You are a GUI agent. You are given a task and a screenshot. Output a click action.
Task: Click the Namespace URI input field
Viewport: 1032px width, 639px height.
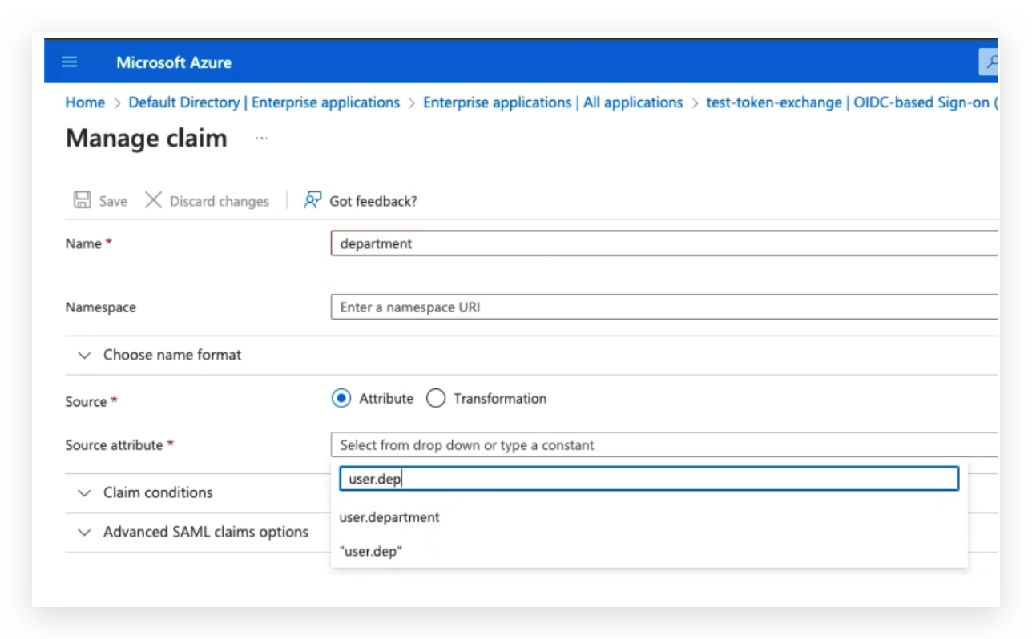tap(664, 307)
